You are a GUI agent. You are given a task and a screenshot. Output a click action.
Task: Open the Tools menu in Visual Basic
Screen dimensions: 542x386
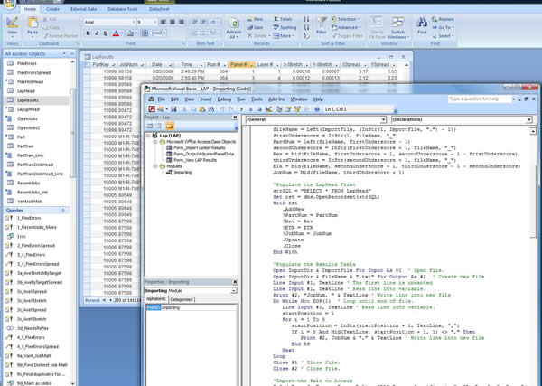pos(257,99)
